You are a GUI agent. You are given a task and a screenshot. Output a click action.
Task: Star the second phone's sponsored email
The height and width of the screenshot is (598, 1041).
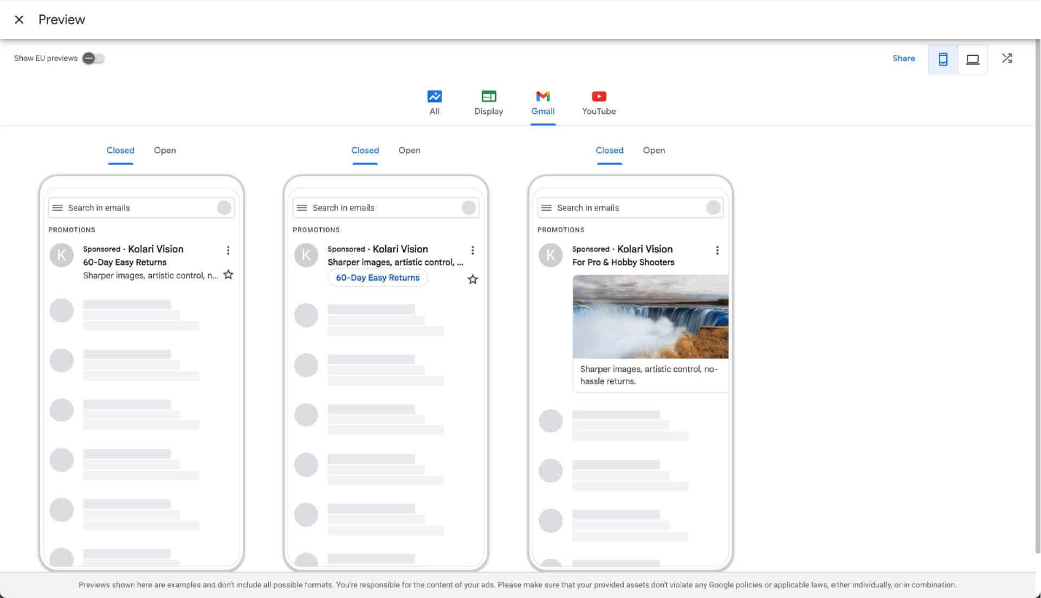click(473, 279)
